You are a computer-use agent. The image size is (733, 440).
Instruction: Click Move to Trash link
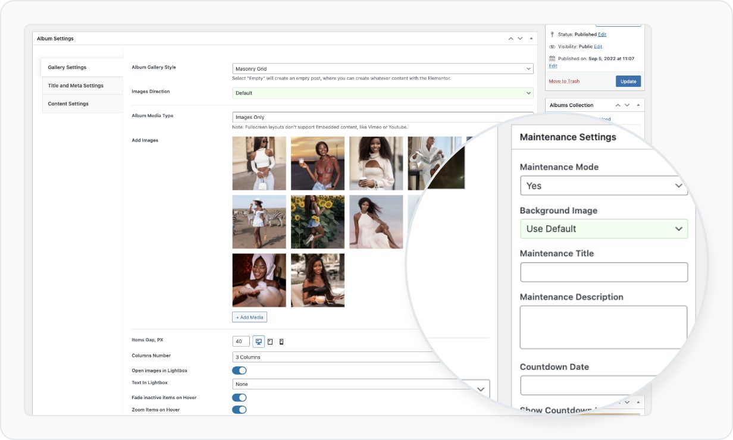[564, 81]
